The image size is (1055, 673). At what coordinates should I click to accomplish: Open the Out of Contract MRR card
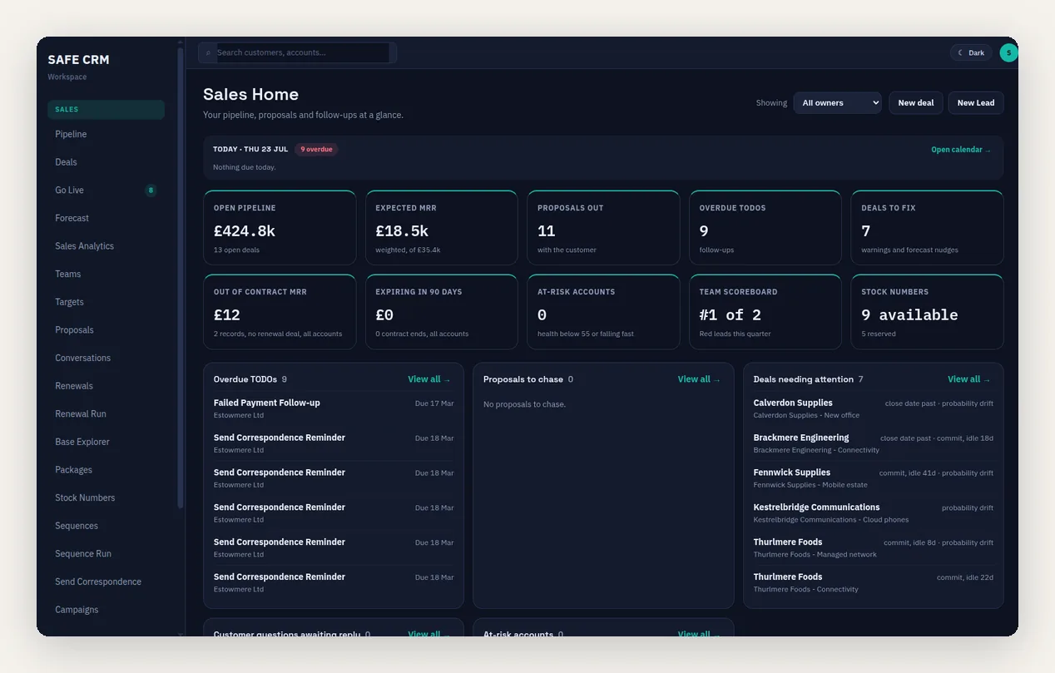[280, 312]
